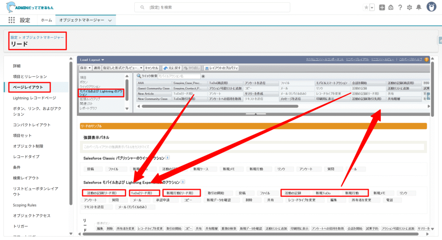Open the カスタムコンソールコンポーネント link

click(325, 60)
